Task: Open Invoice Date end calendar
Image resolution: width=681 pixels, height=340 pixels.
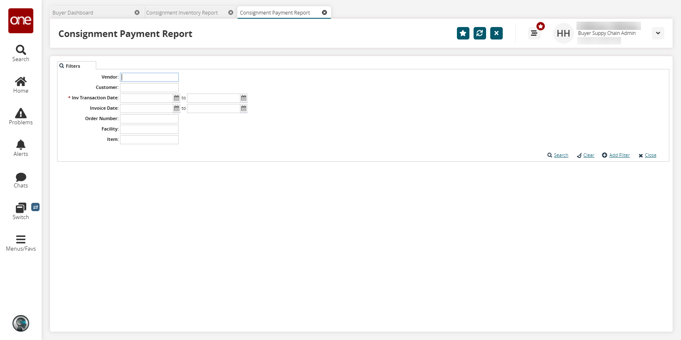Action: (x=244, y=108)
